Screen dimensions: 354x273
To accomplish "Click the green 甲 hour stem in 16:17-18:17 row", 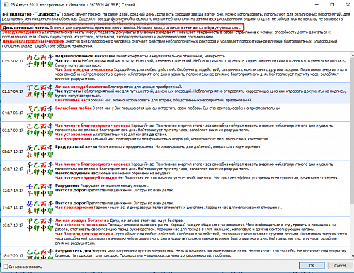I will point(29,221).
